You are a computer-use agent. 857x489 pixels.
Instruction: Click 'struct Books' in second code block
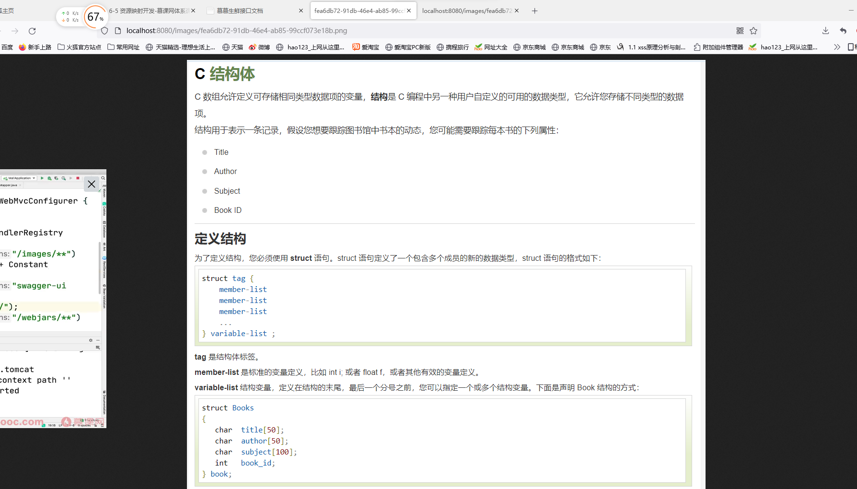228,408
